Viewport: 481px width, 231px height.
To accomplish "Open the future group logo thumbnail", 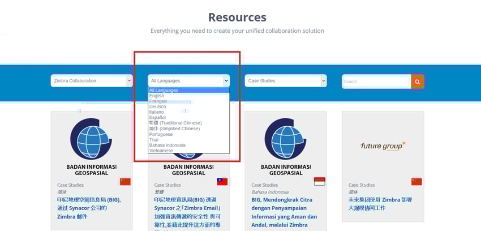I will pyautogui.click(x=383, y=146).
